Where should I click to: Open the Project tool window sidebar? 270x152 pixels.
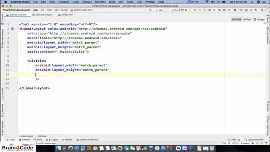point(2,19)
